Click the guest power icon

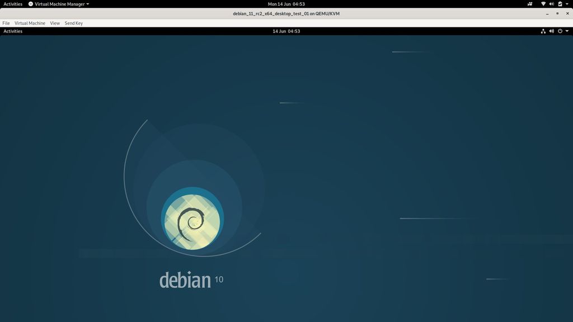click(560, 31)
